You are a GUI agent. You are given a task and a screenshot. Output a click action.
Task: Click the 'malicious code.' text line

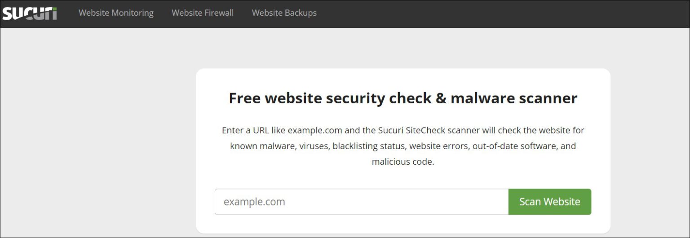point(403,162)
